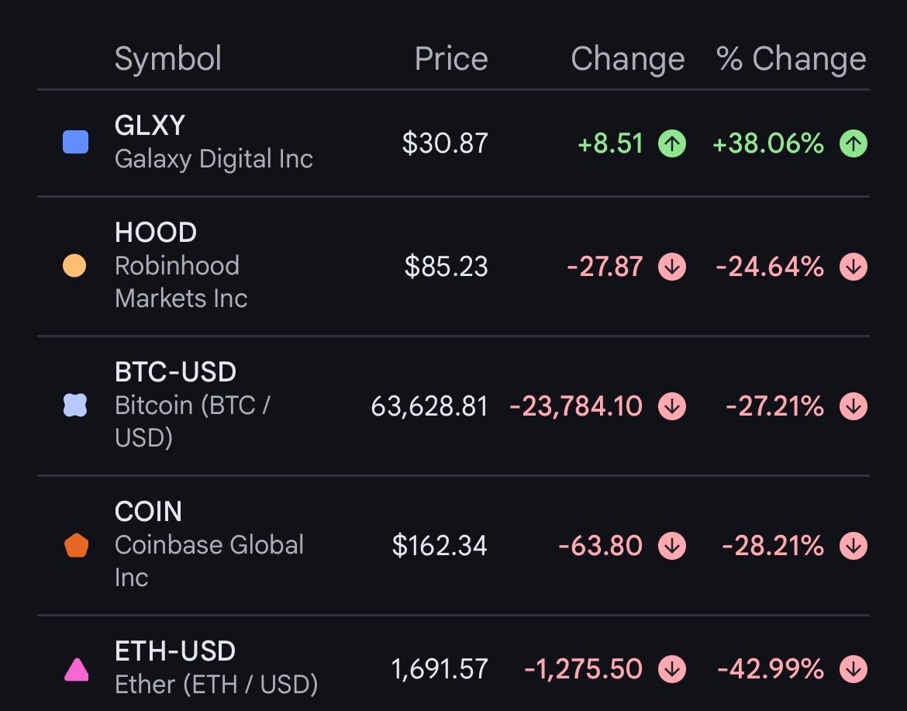Click the light blue clover icon for BTC-USD
The width and height of the screenshot is (907, 711).
[75, 406]
